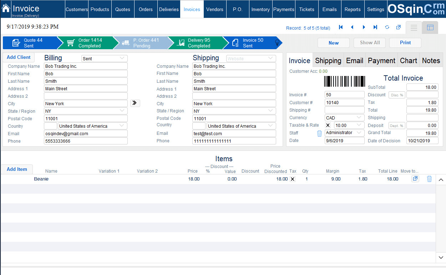
Task: Open Staff Administrator dropdown
Action: pos(344,133)
